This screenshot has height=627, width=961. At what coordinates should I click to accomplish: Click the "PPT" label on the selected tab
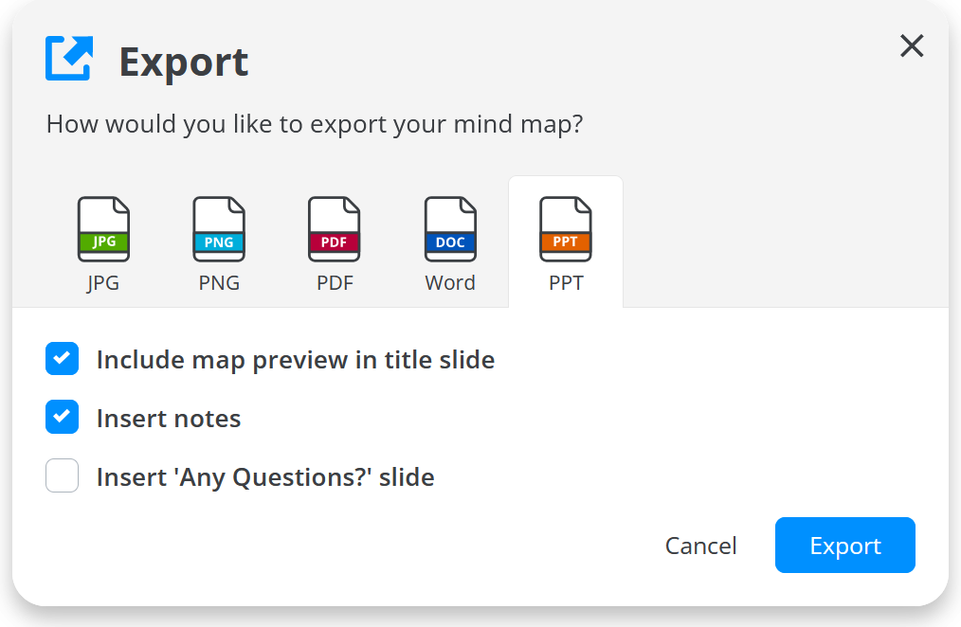coord(566,282)
